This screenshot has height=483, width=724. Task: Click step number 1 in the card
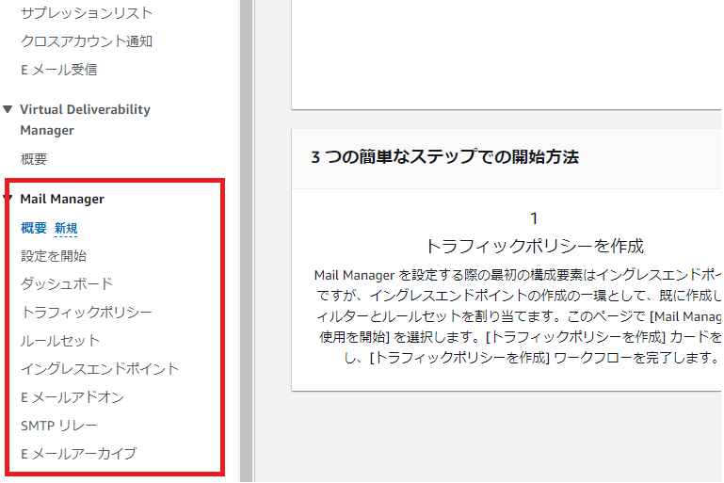coord(534,218)
